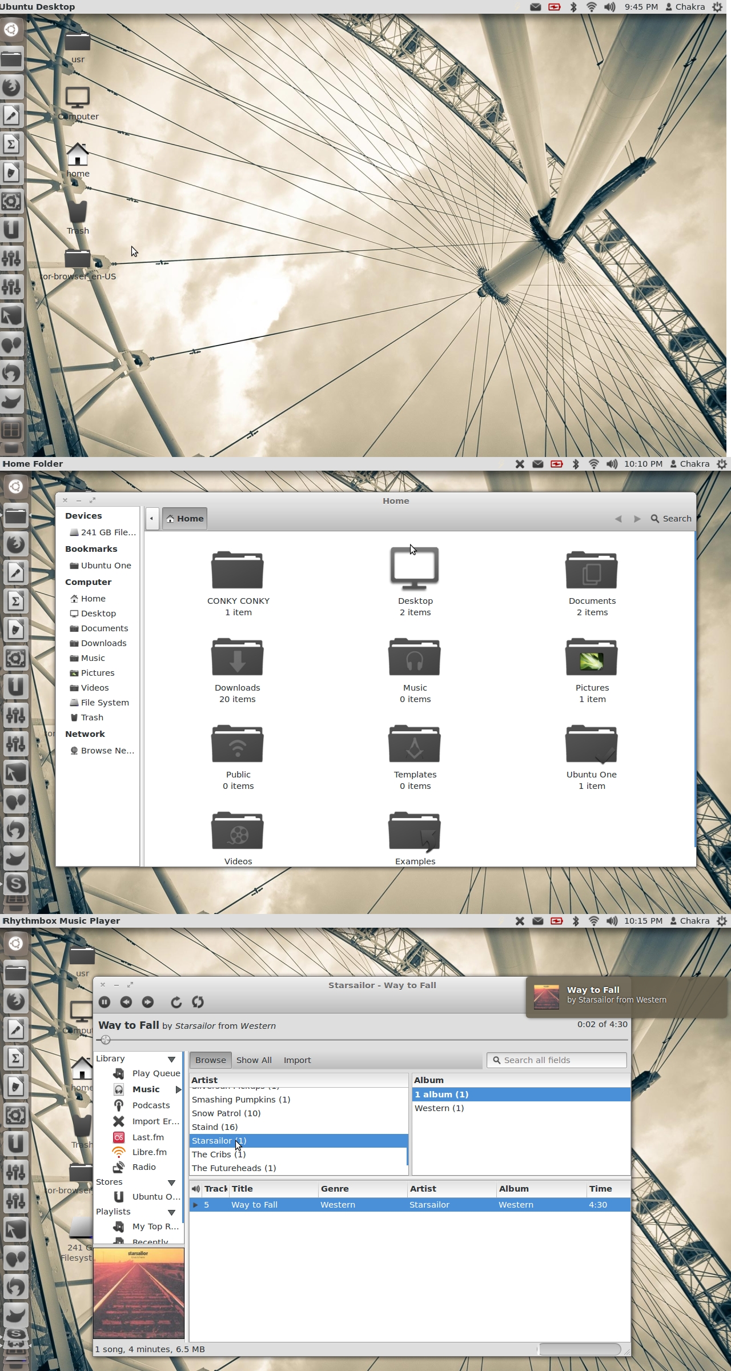The image size is (731, 1371).
Task: Select Staind (16) artist
Action: pos(298,1127)
